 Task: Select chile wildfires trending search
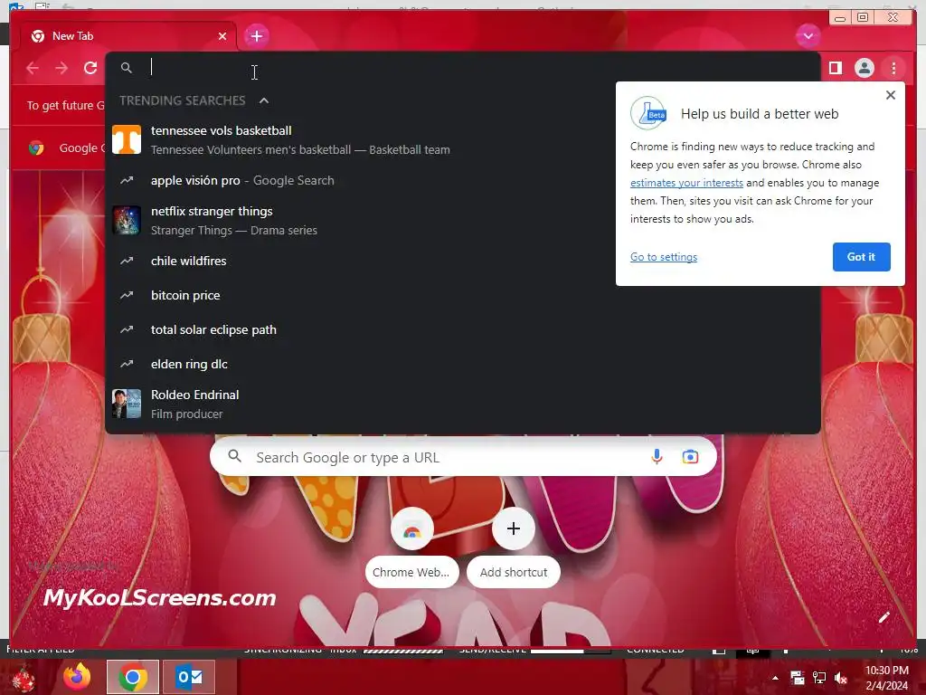pyautogui.click(x=462, y=261)
